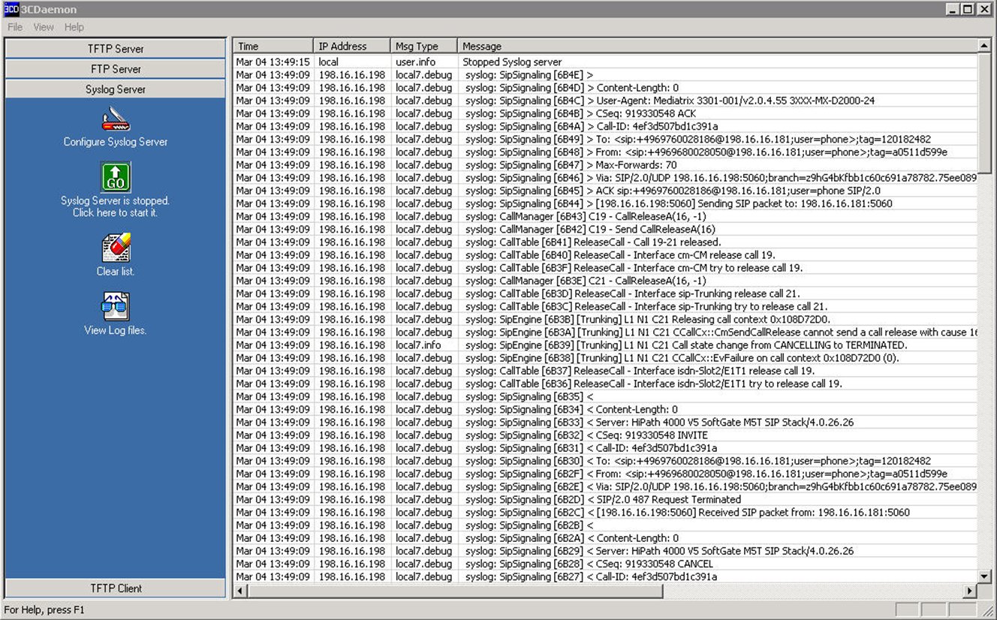Screen dimensions: 997x620
Task: Select the Syslog Server panel
Action: point(116,89)
